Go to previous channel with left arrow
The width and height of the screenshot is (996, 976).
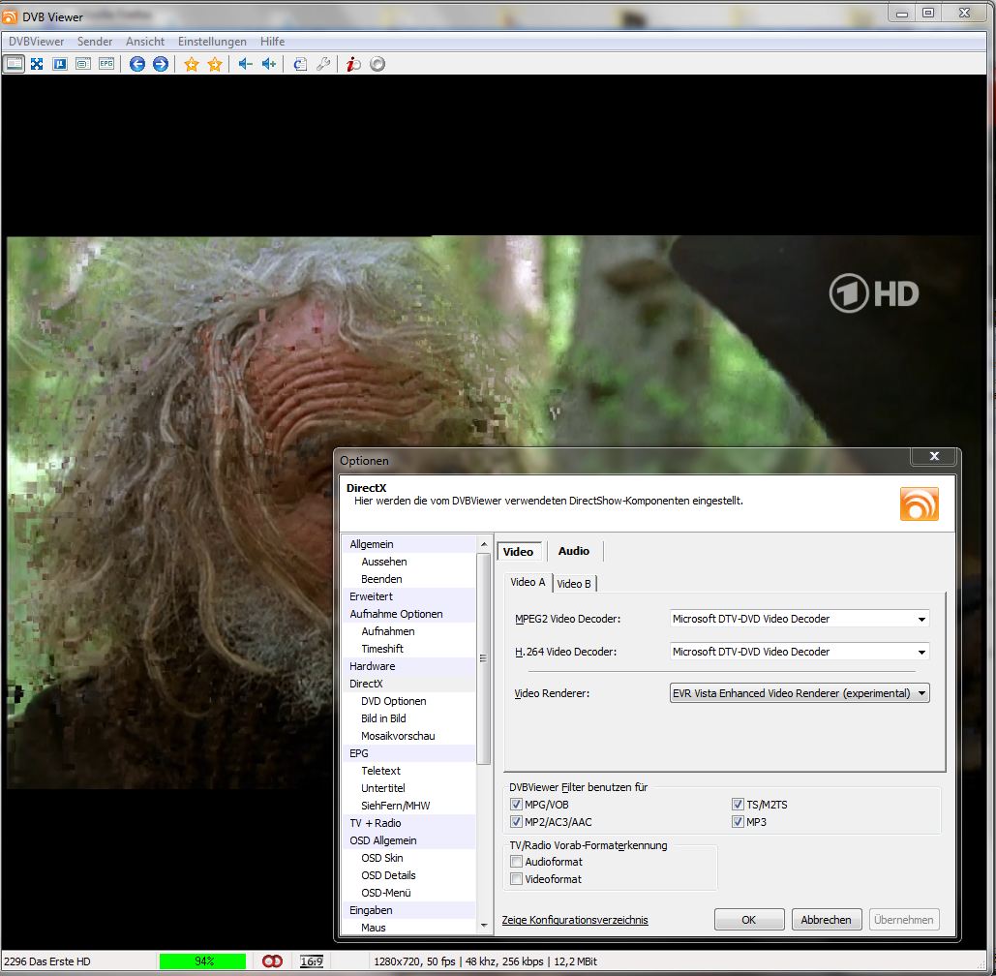click(137, 64)
